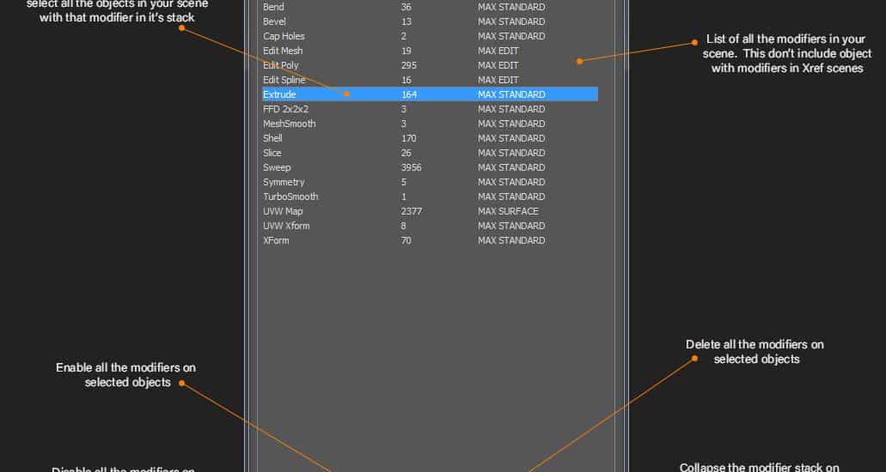
Task: Select the UVW Xform modifier entry
Action: click(x=286, y=226)
